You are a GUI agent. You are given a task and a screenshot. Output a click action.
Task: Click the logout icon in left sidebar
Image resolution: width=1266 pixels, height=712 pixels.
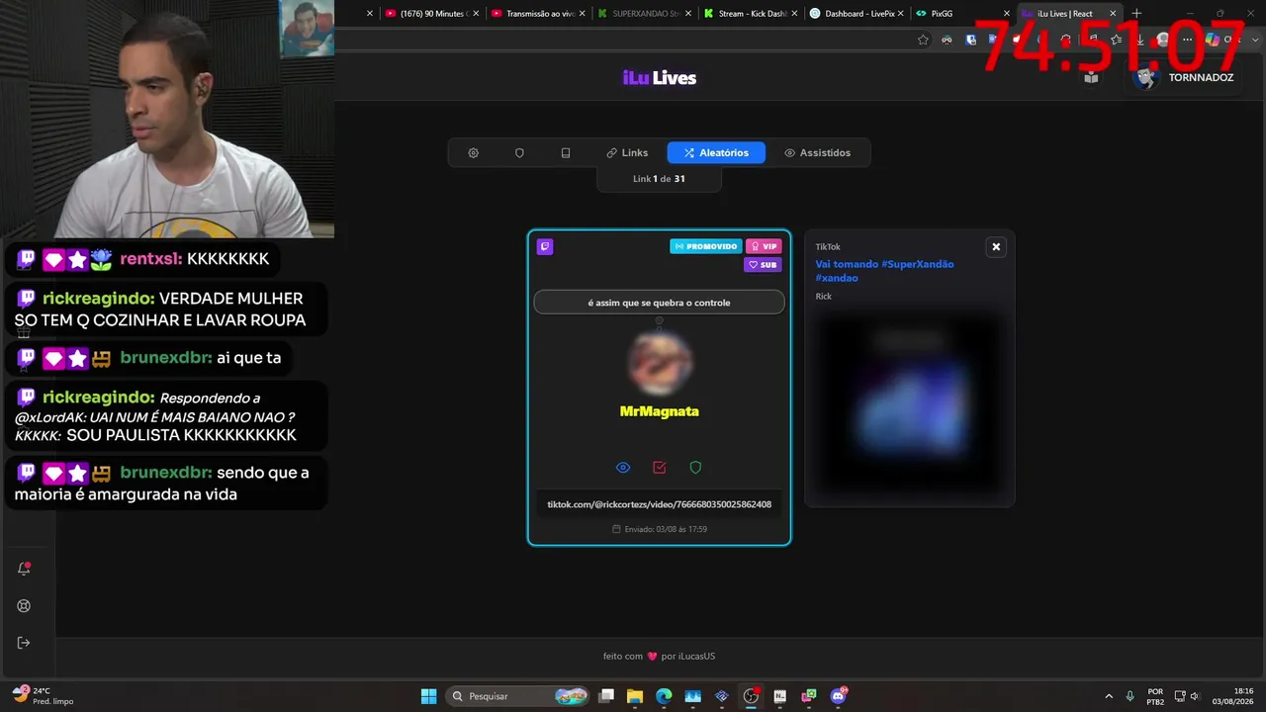[24, 643]
